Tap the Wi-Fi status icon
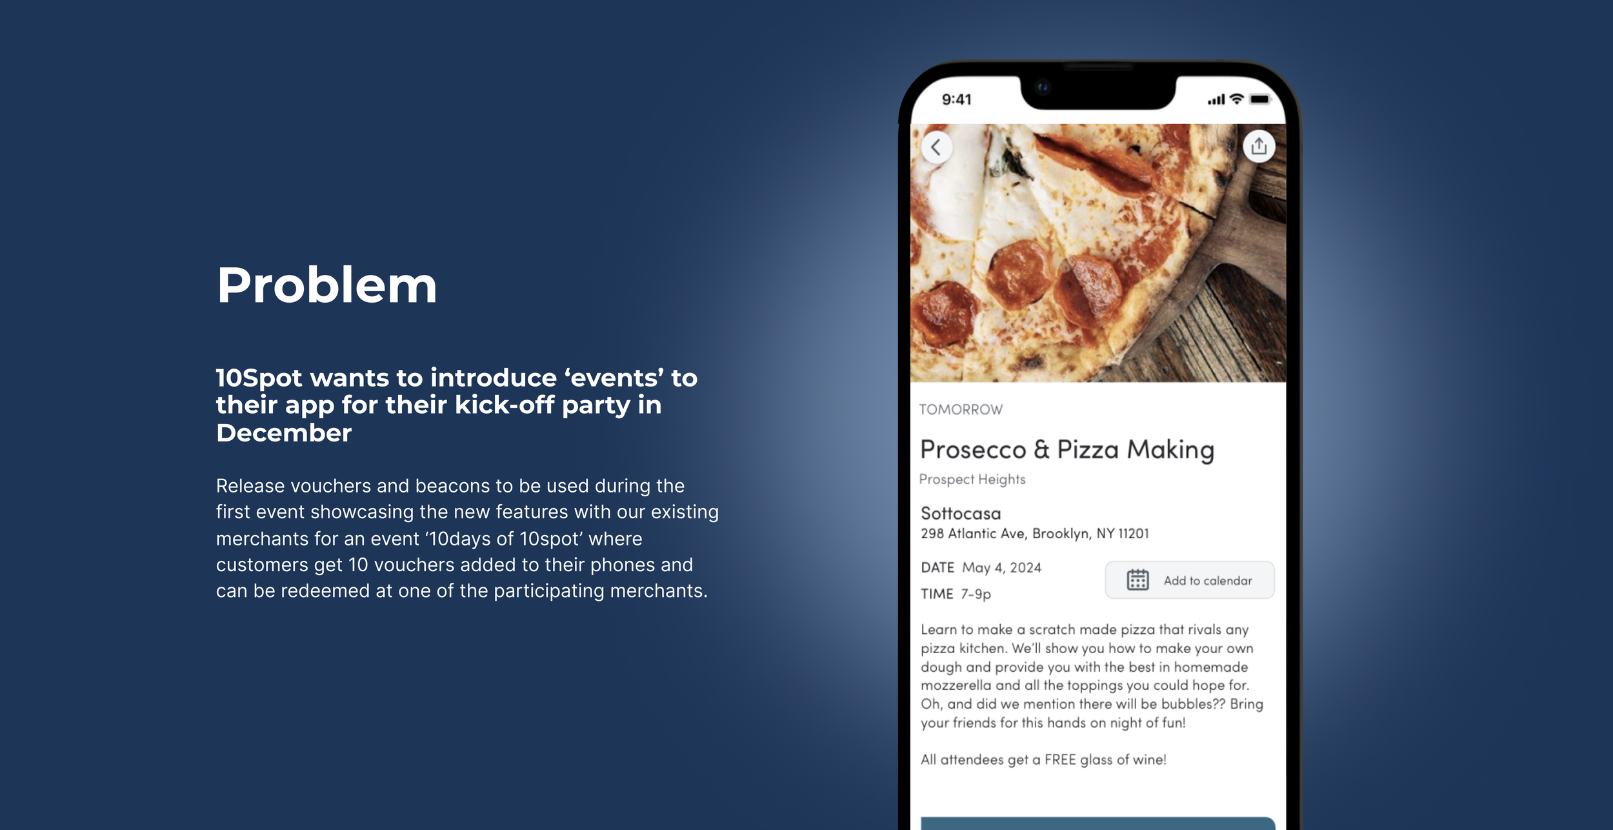Screen dimensions: 1613x830 (1237, 99)
